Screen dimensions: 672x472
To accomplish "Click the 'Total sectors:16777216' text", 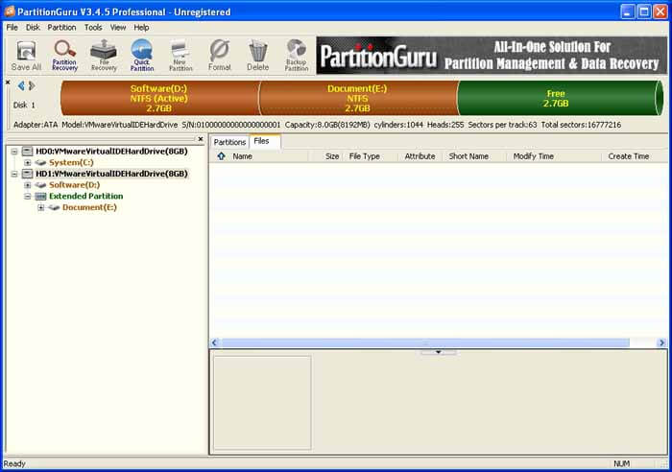I will click(x=581, y=125).
